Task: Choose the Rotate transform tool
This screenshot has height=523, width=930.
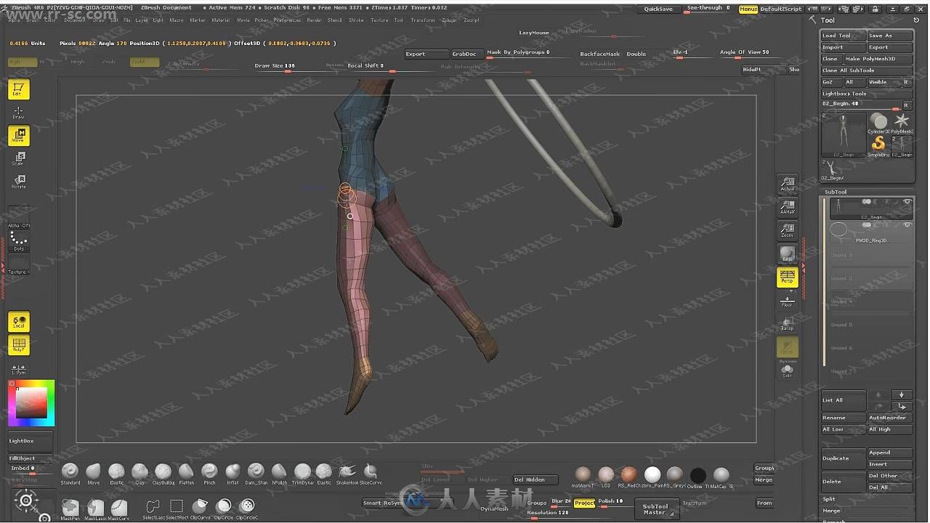Action: click(x=19, y=182)
